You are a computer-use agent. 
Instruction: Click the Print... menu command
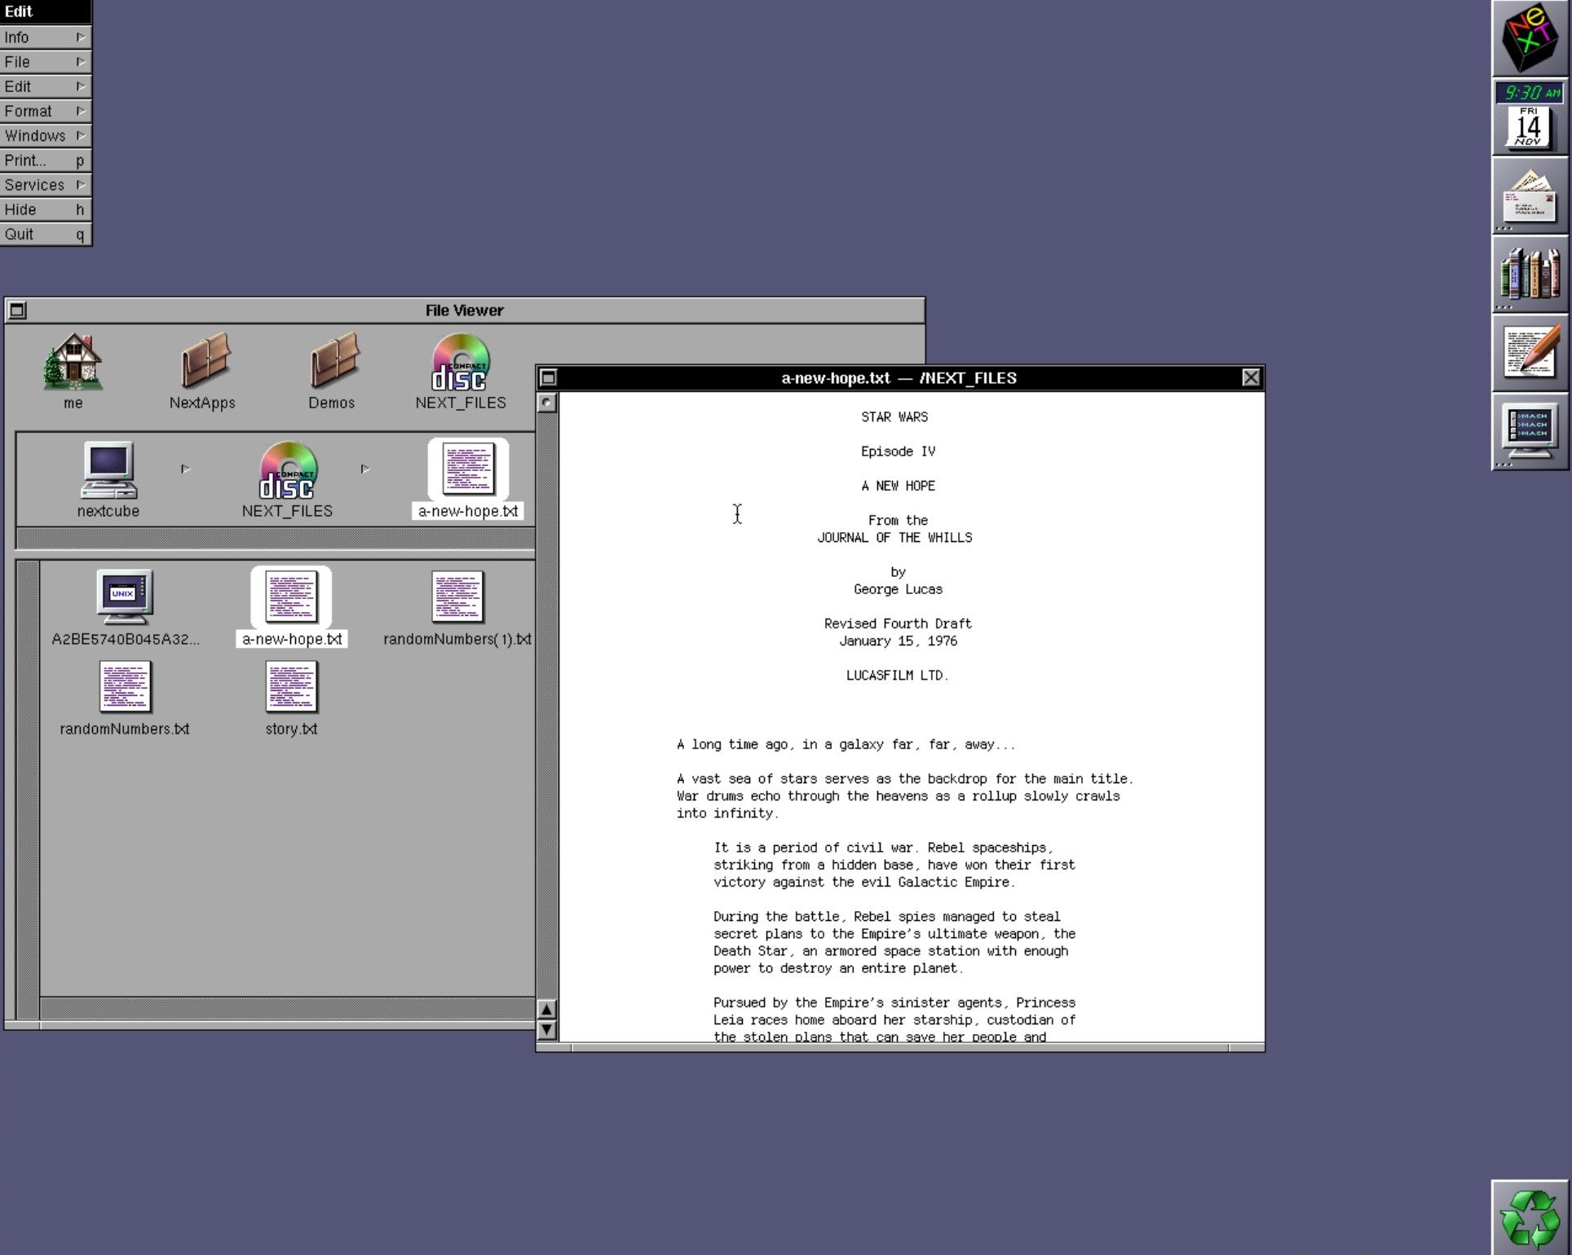pyautogui.click(x=45, y=161)
